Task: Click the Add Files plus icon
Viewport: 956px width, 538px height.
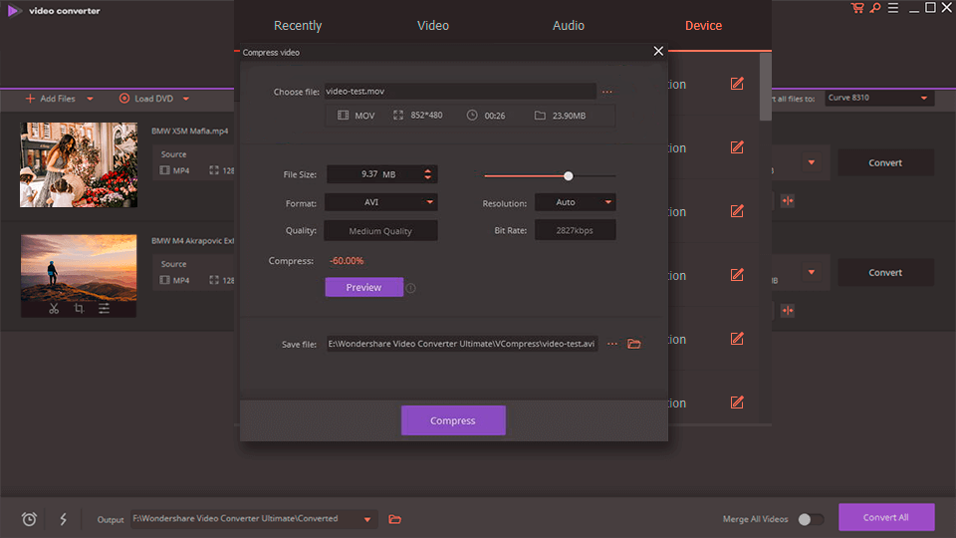Action: [x=30, y=99]
